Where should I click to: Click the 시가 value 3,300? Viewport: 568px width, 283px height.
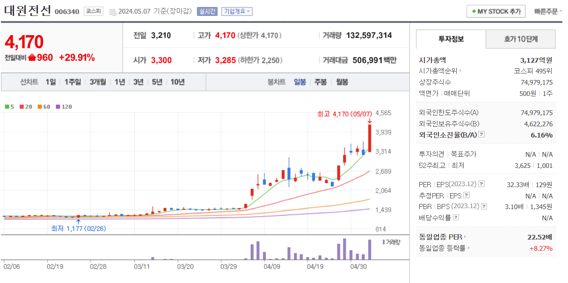tap(161, 60)
